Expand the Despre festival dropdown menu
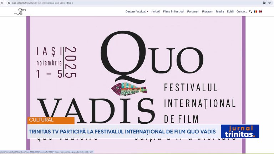Viewport: 274px width, 154px height. [x=137, y=11]
